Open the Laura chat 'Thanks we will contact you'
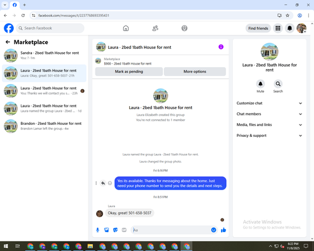Image resolution: width=314 pixels, height=251 pixels. click(x=44, y=91)
